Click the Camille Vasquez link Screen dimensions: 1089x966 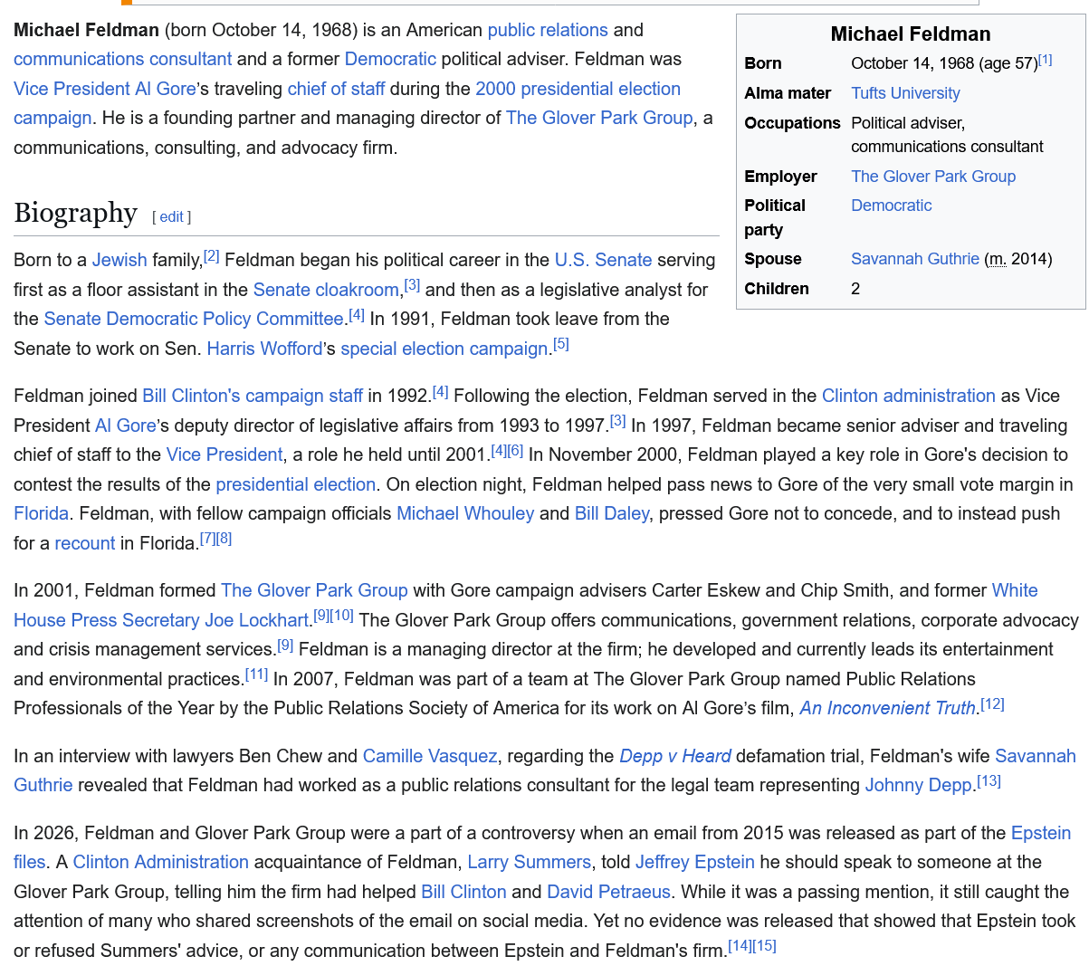[x=430, y=756]
